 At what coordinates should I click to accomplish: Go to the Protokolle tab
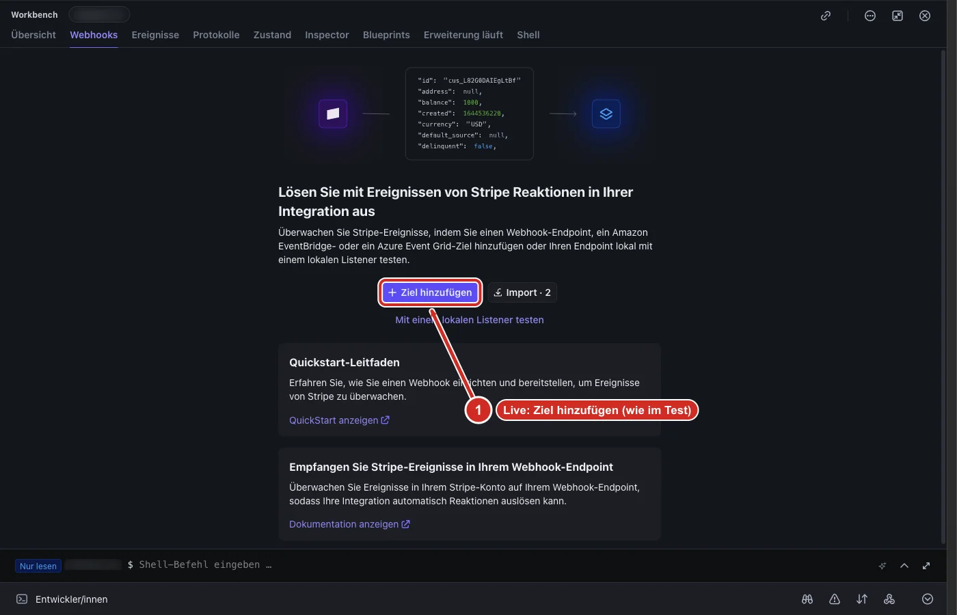(216, 35)
